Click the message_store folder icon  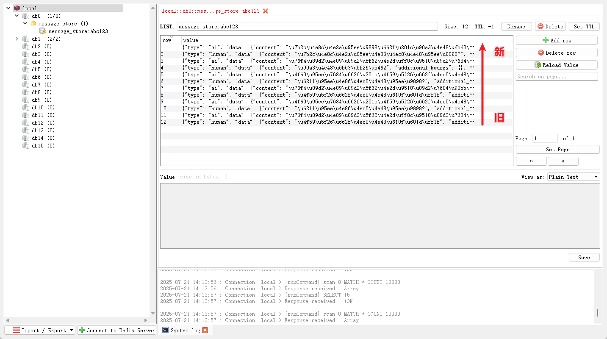(x=33, y=23)
